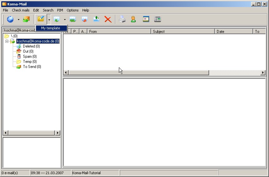Open the Help menu

[x=86, y=10]
